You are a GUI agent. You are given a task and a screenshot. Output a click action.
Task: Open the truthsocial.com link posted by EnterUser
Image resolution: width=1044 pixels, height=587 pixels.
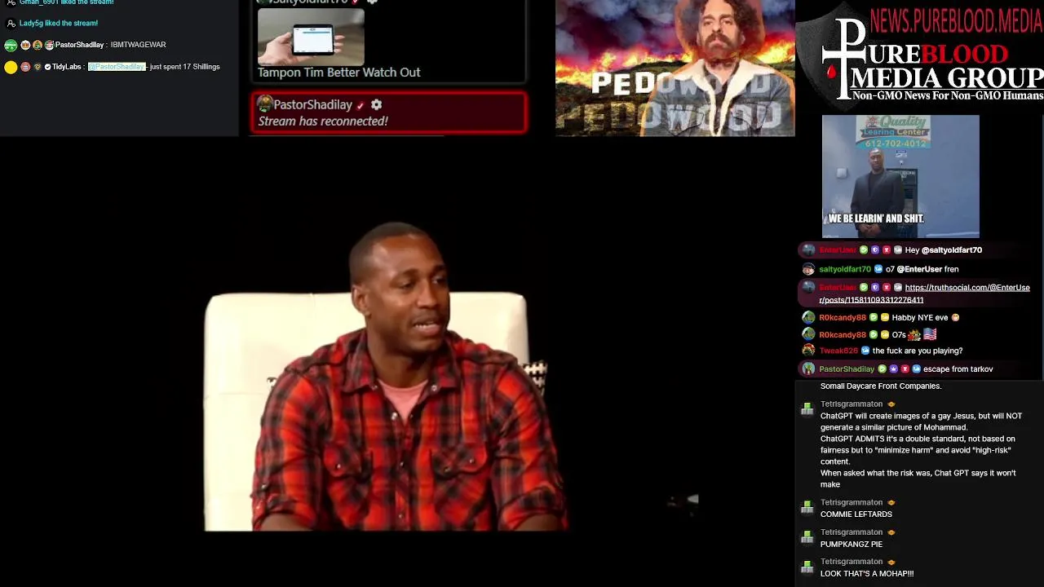pos(925,293)
